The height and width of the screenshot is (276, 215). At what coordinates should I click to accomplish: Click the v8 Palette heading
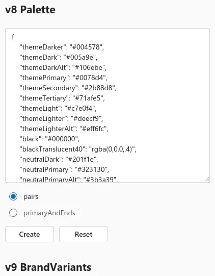click(30, 10)
